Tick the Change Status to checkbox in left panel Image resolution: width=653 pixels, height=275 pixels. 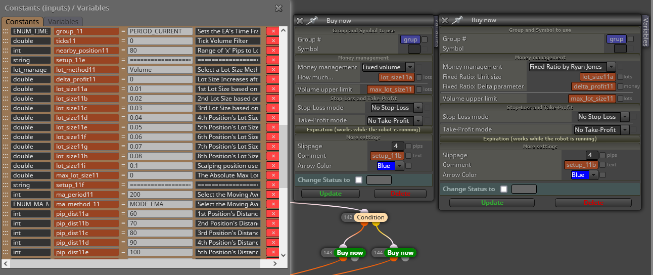[359, 180]
